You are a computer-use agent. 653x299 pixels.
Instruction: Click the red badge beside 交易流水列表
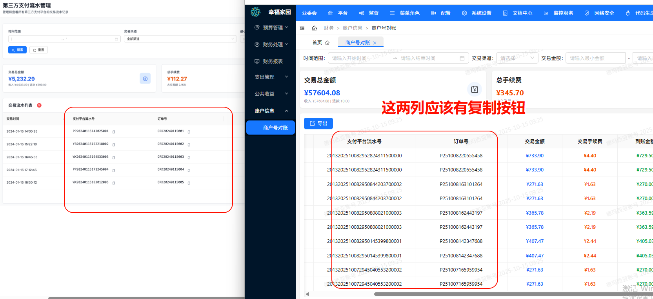pos(39,105)
